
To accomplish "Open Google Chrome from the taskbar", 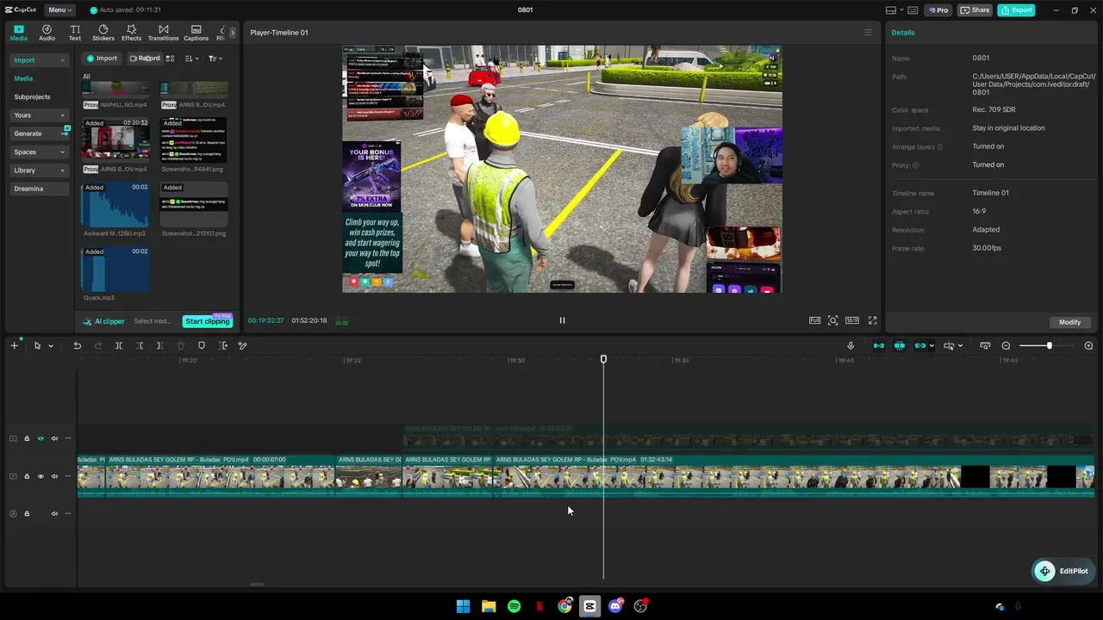I will tap(564, 606).
